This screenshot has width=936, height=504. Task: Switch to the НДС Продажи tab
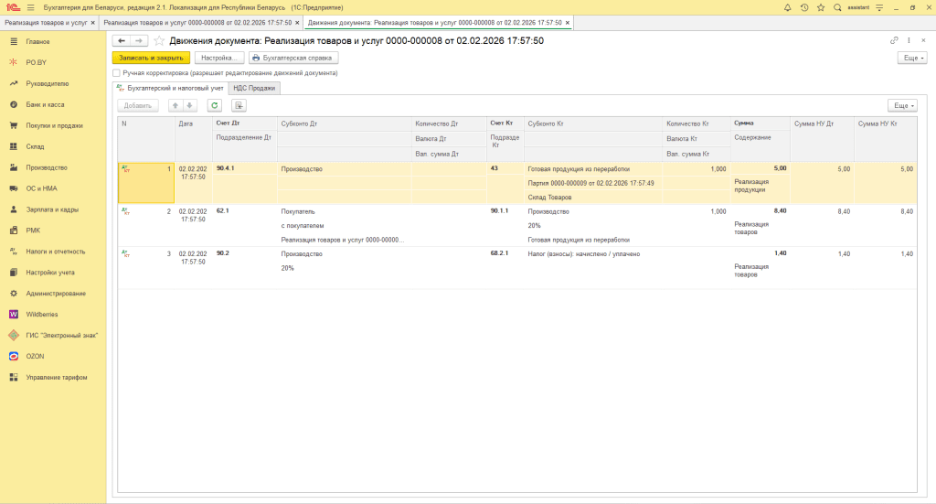(x=254, y=88)
